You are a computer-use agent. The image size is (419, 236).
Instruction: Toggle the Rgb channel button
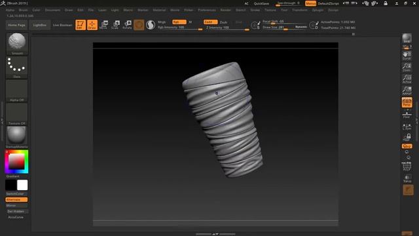tap(179, 22)
